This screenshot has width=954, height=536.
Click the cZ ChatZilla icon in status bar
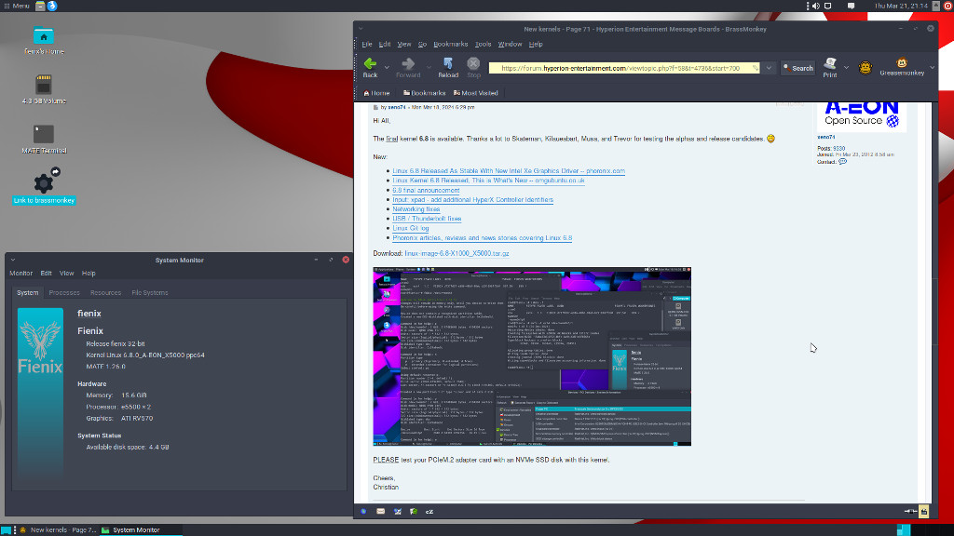[429, 512]
